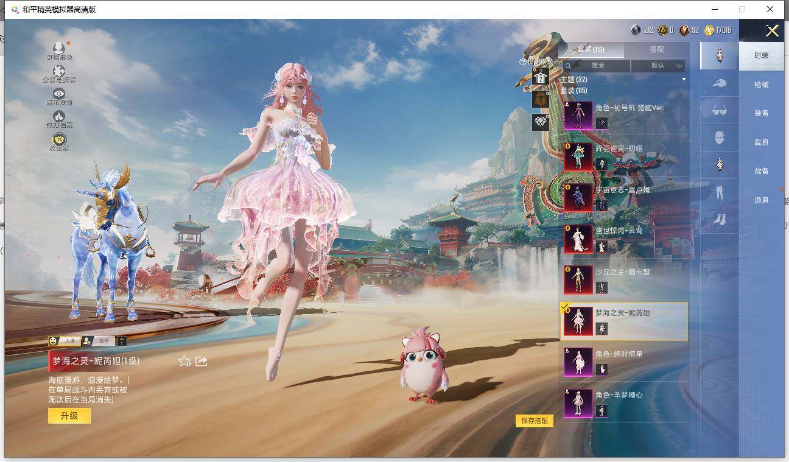Click the diamond emblem icon below the trophy

(x=540, y=122)
